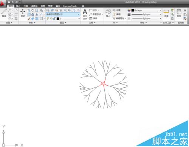This screenshot has height=147, width=189.
Task: Select the hatch tool in draw panel
Action: pyautogui.click(x=16, y=19)
